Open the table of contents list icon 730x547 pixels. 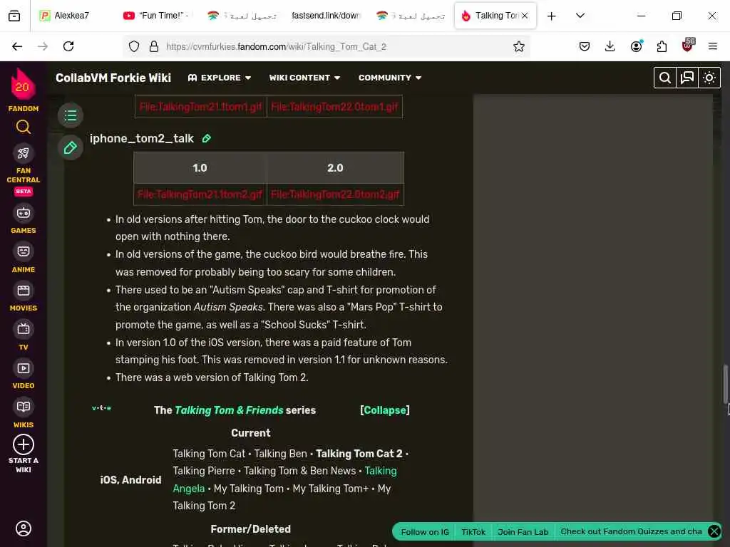71,115
